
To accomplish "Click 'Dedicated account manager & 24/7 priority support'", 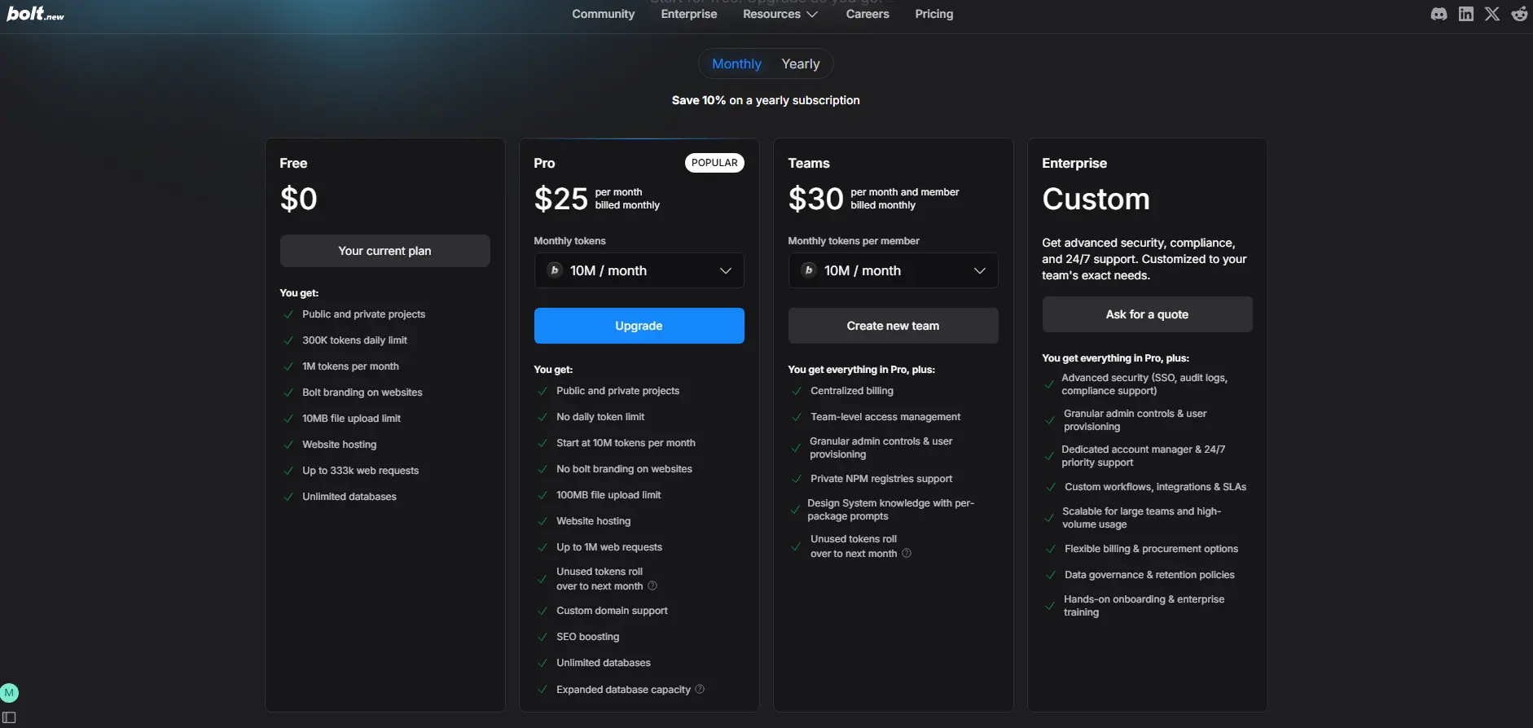I will coord(1144,456).
